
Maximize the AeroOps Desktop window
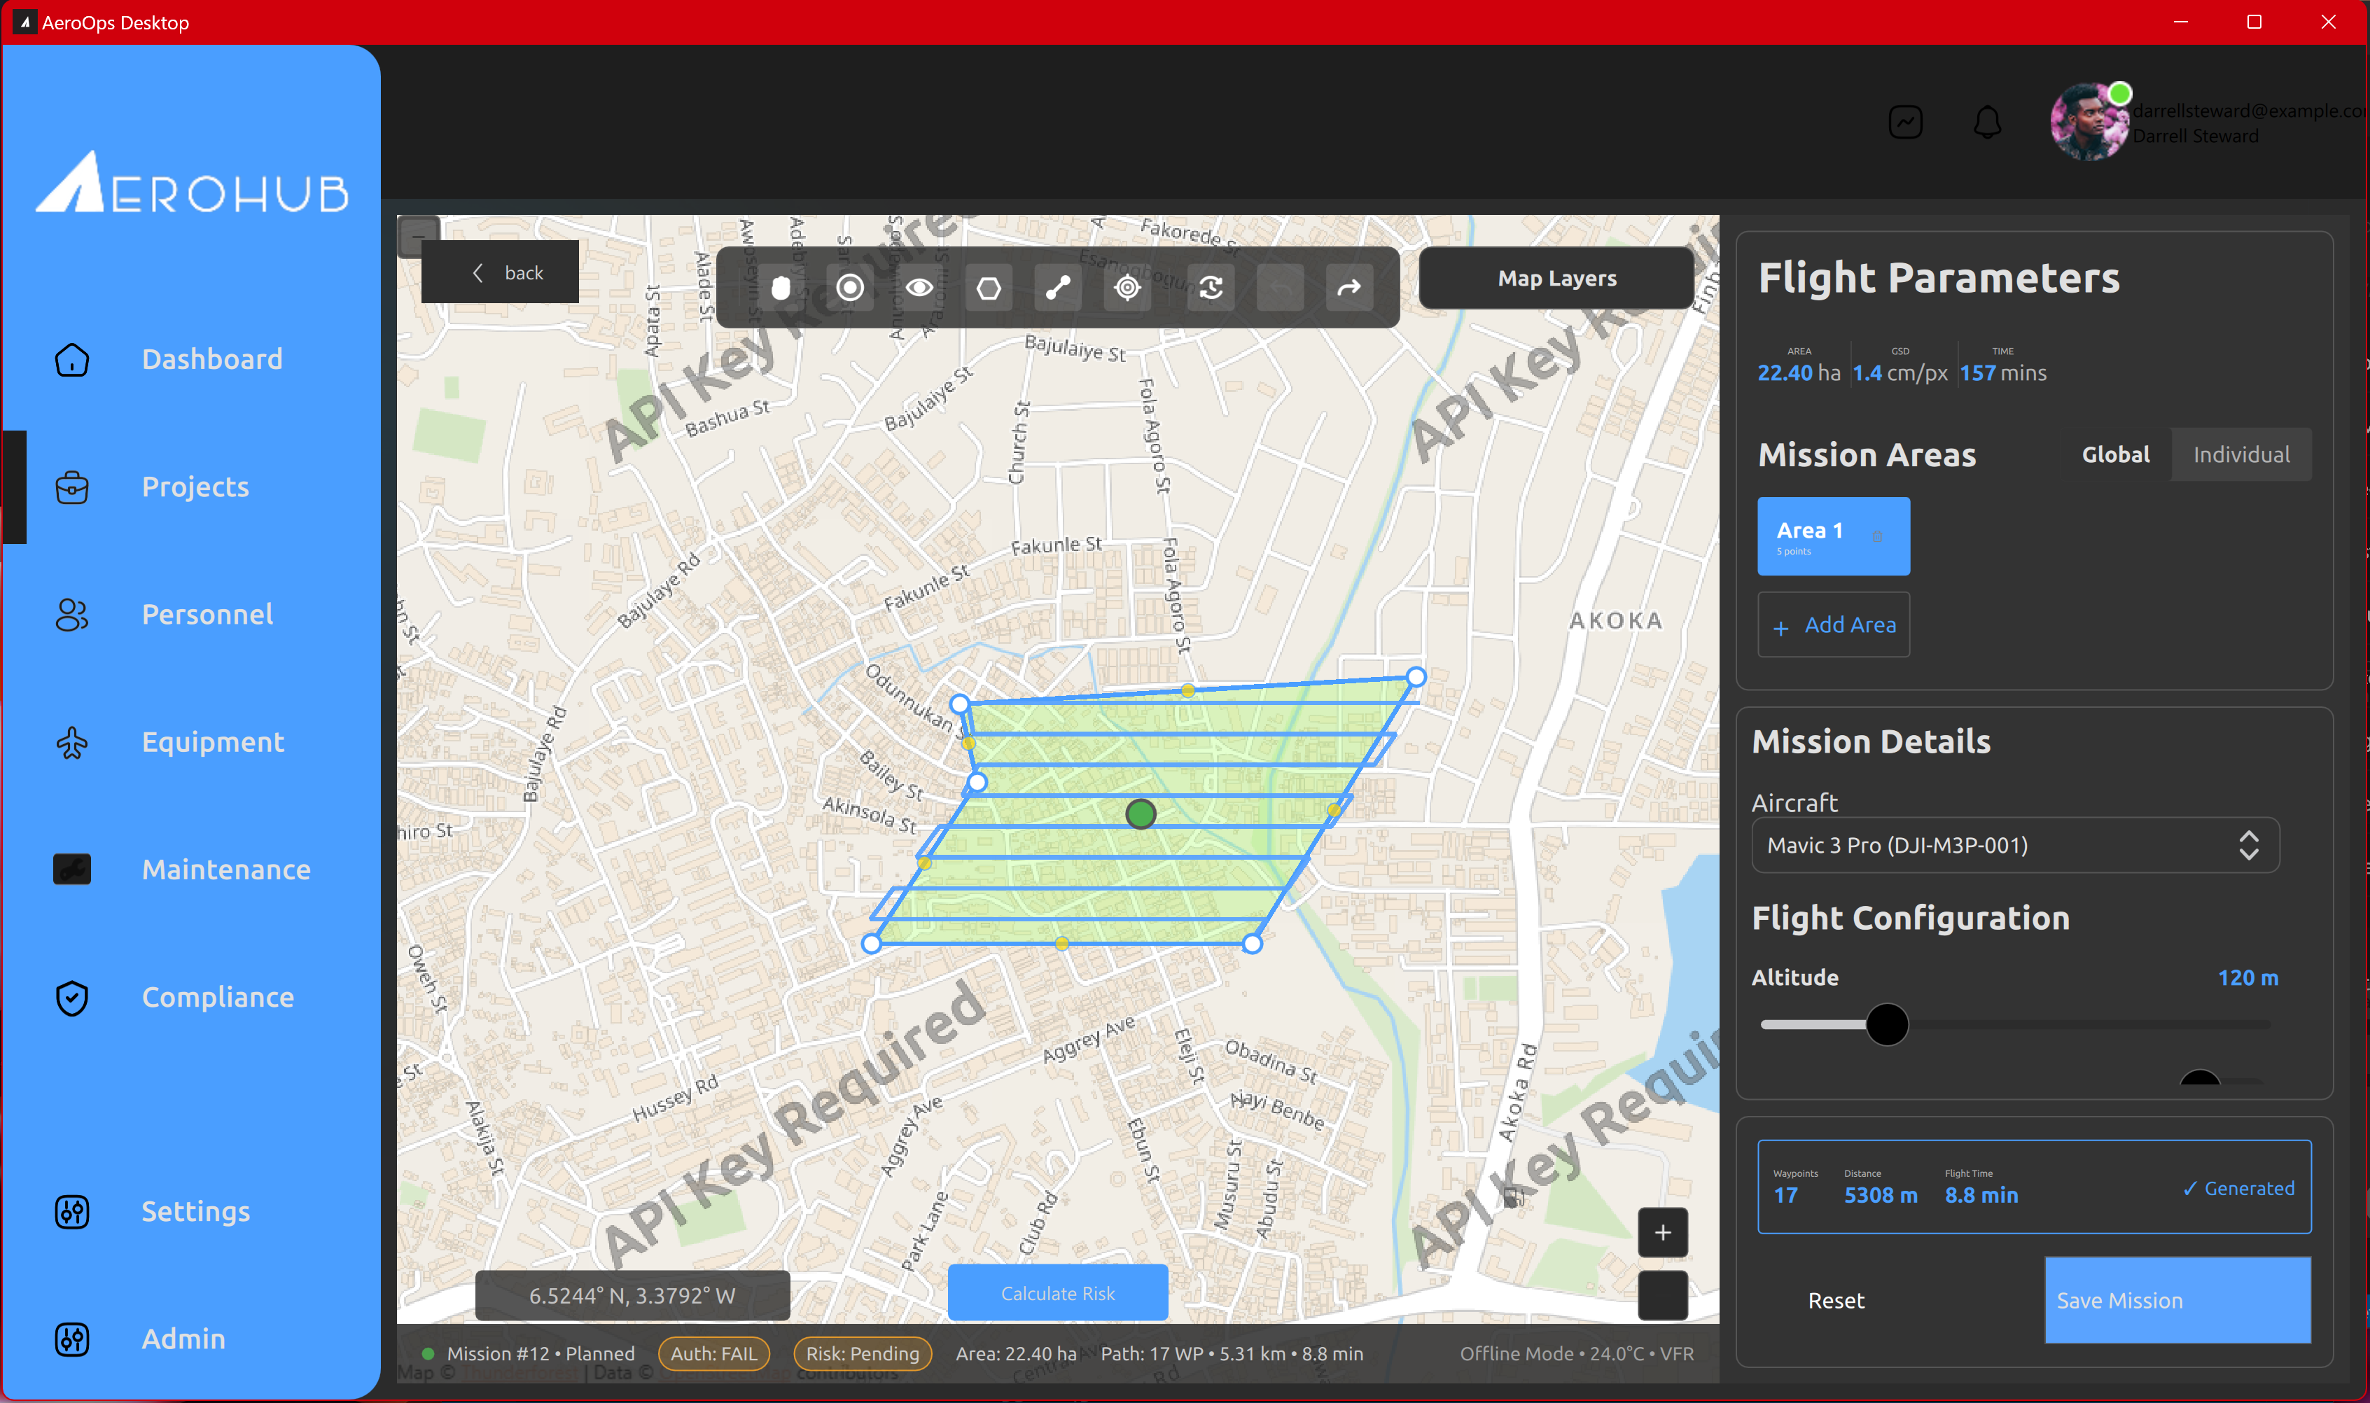2254,22
